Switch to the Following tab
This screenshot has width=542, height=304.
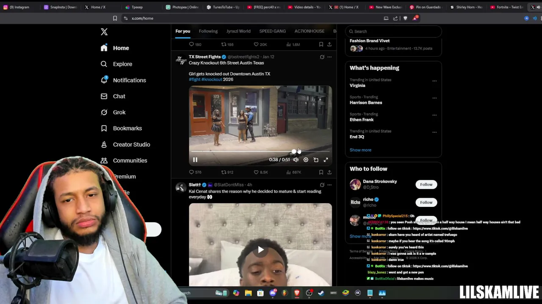click(208, 31)
